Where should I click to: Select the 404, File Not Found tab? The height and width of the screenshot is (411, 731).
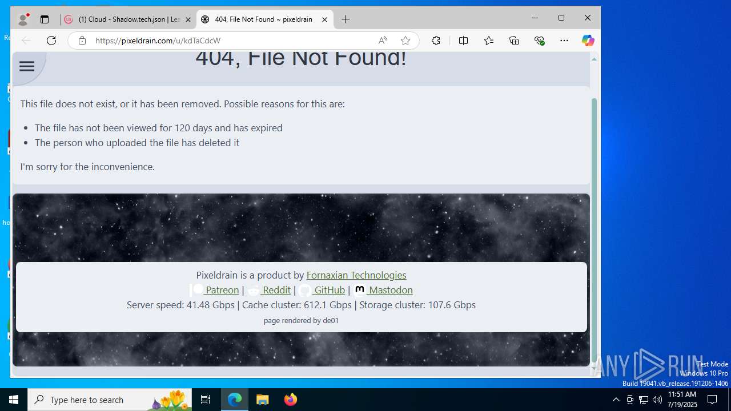(x=264, y=19)
